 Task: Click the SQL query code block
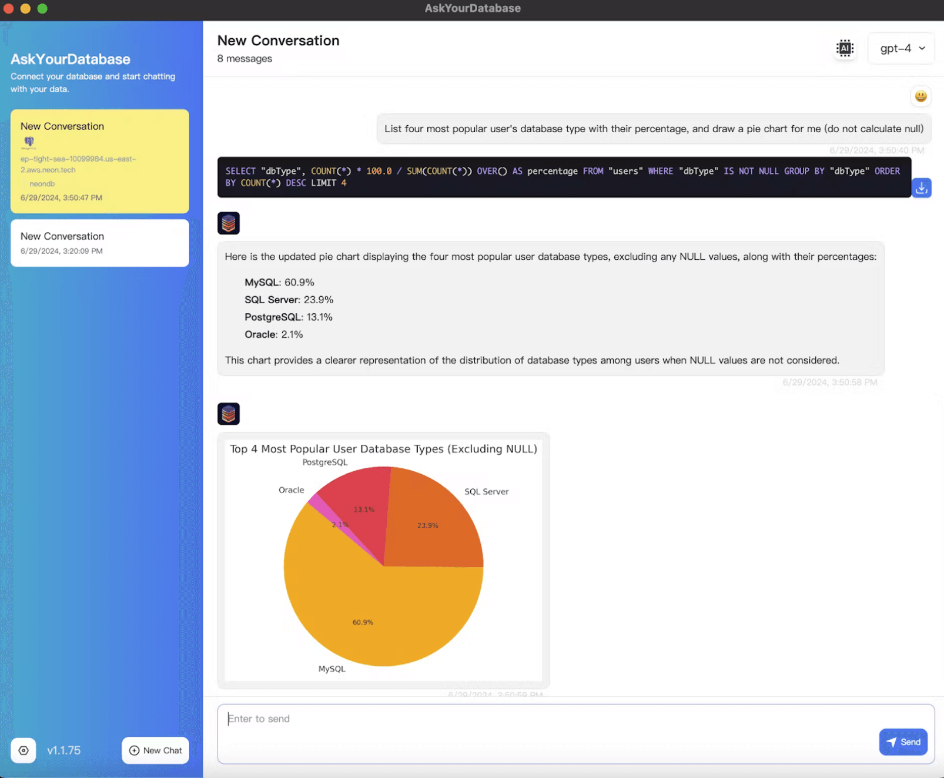tap(563, 177)
